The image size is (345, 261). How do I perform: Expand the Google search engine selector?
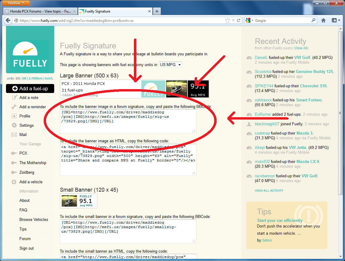click(x=249, y=21)
